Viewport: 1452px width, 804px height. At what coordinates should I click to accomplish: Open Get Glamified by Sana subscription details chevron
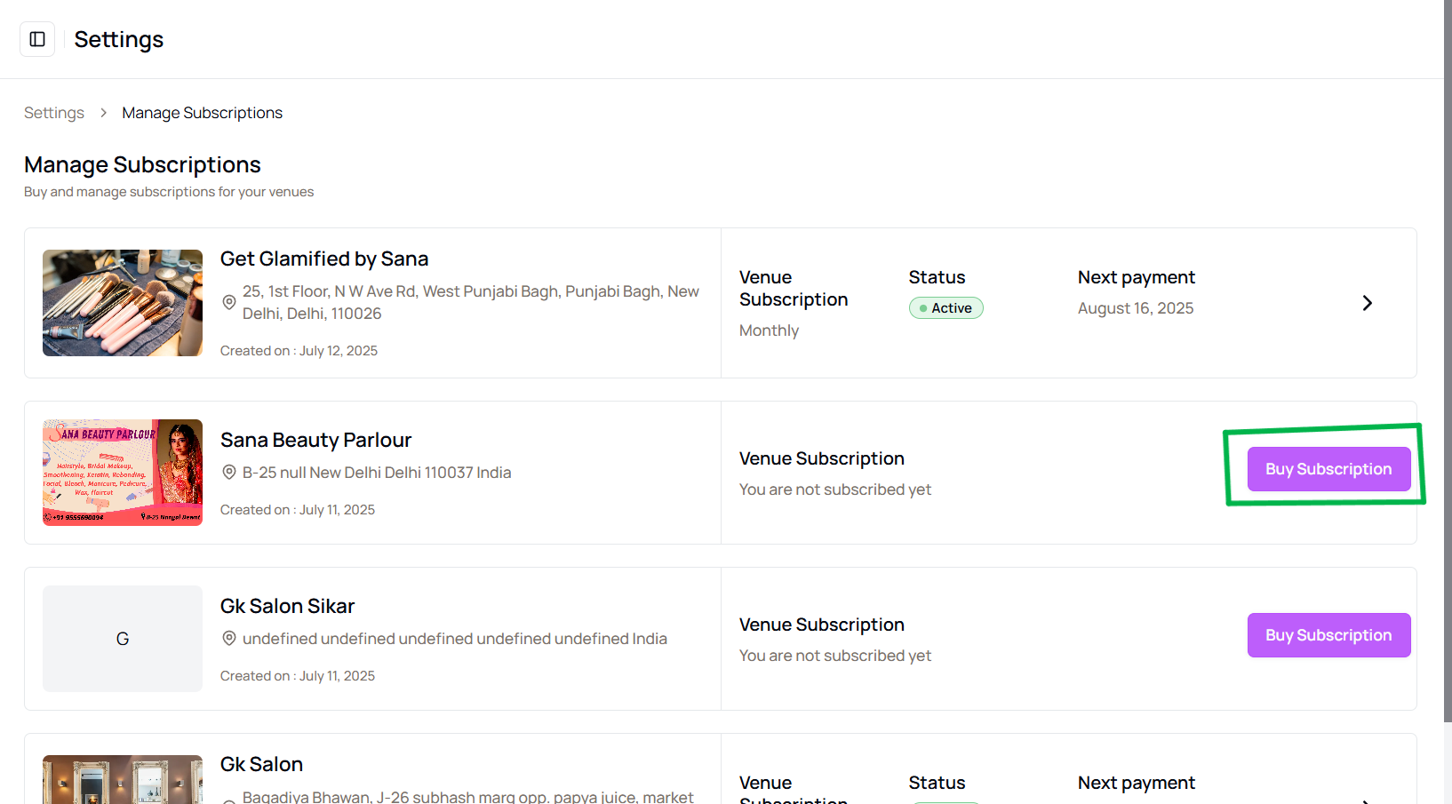[1367, 303]
